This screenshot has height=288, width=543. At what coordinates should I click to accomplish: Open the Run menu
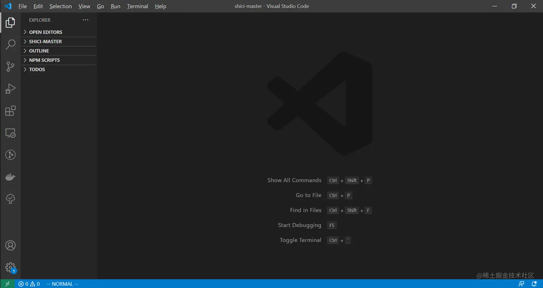(115, 6)
